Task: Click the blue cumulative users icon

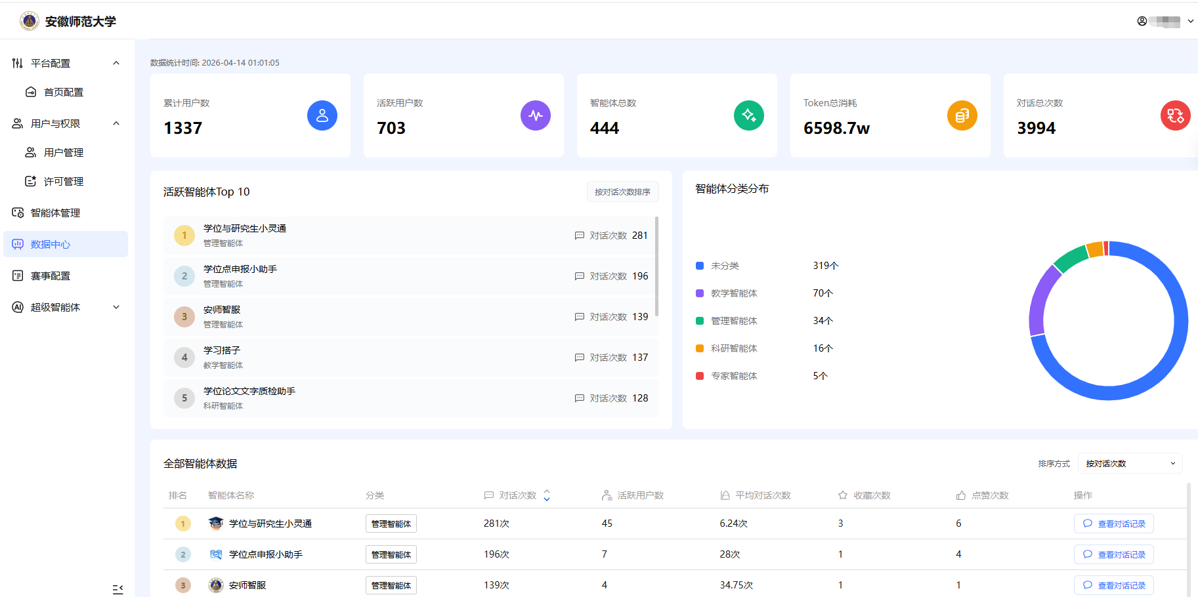Action: (x=322, y=115)
